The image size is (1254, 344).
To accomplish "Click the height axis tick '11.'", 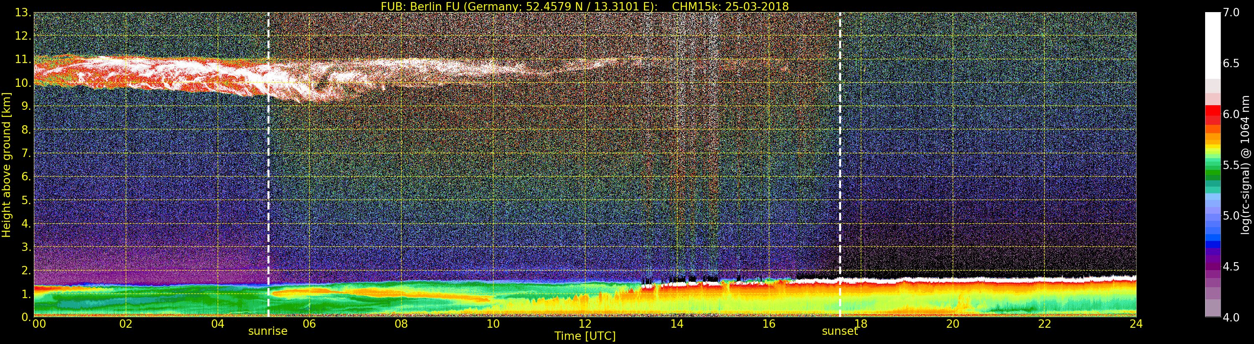I will (23, 59).
